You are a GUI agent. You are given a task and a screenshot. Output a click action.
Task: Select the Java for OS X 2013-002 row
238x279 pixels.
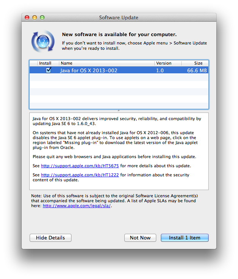[x=106, y=70]
